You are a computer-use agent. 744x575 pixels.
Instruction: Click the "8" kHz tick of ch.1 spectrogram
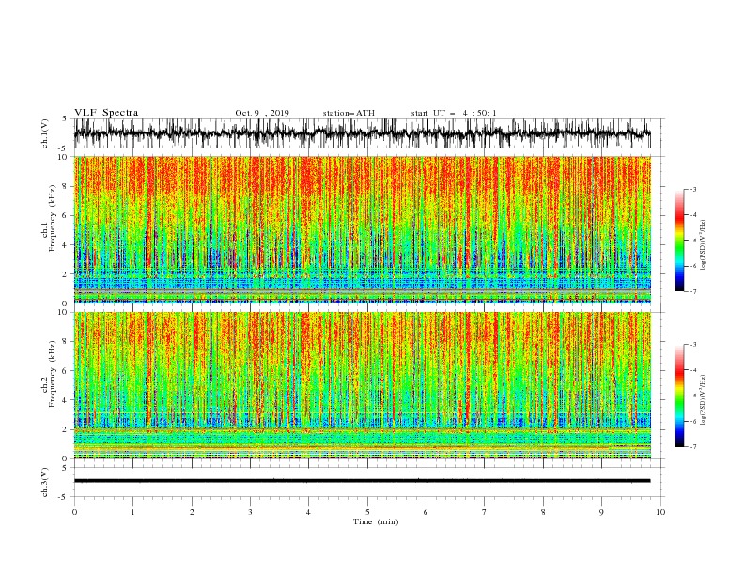pos(66,186)
